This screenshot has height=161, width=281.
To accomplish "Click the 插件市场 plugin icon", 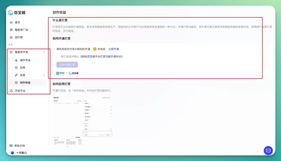I will 16,60.
